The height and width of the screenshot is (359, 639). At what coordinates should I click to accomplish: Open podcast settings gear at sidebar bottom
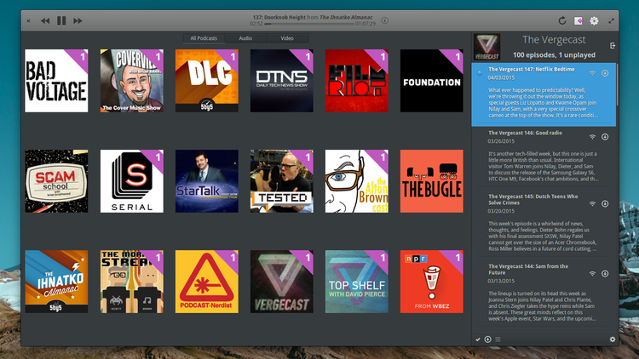click(612, 339)
